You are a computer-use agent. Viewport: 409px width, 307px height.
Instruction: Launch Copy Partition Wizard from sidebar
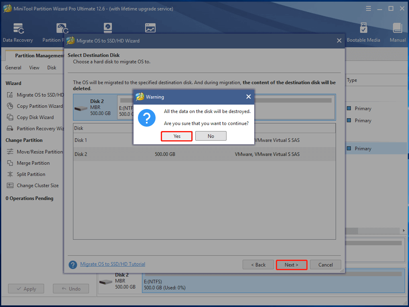coord(35,106)
